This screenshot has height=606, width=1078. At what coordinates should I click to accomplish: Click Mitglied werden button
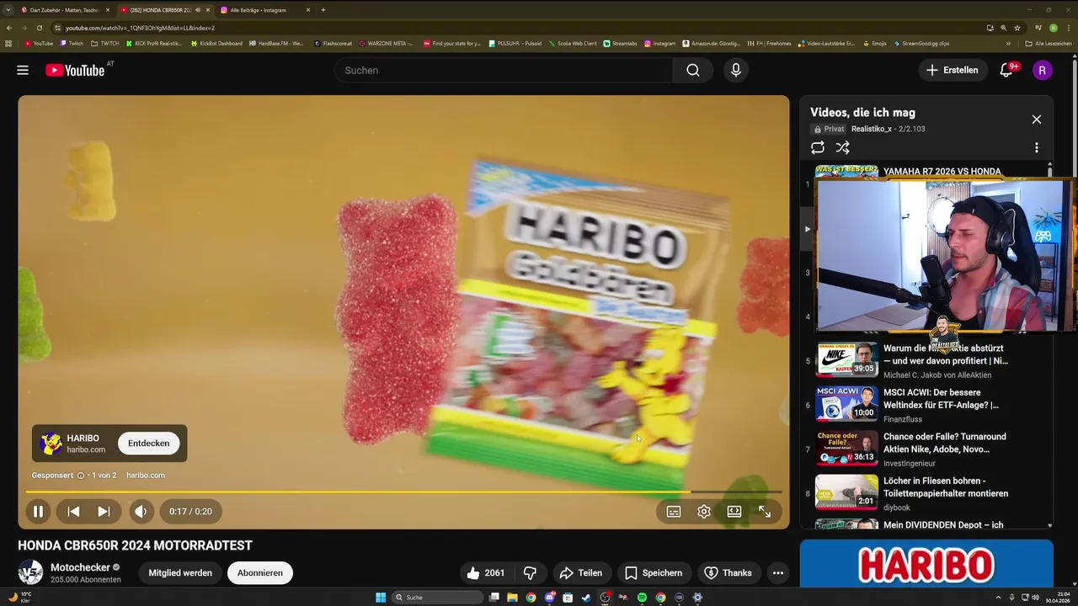[x=180, y=573]
